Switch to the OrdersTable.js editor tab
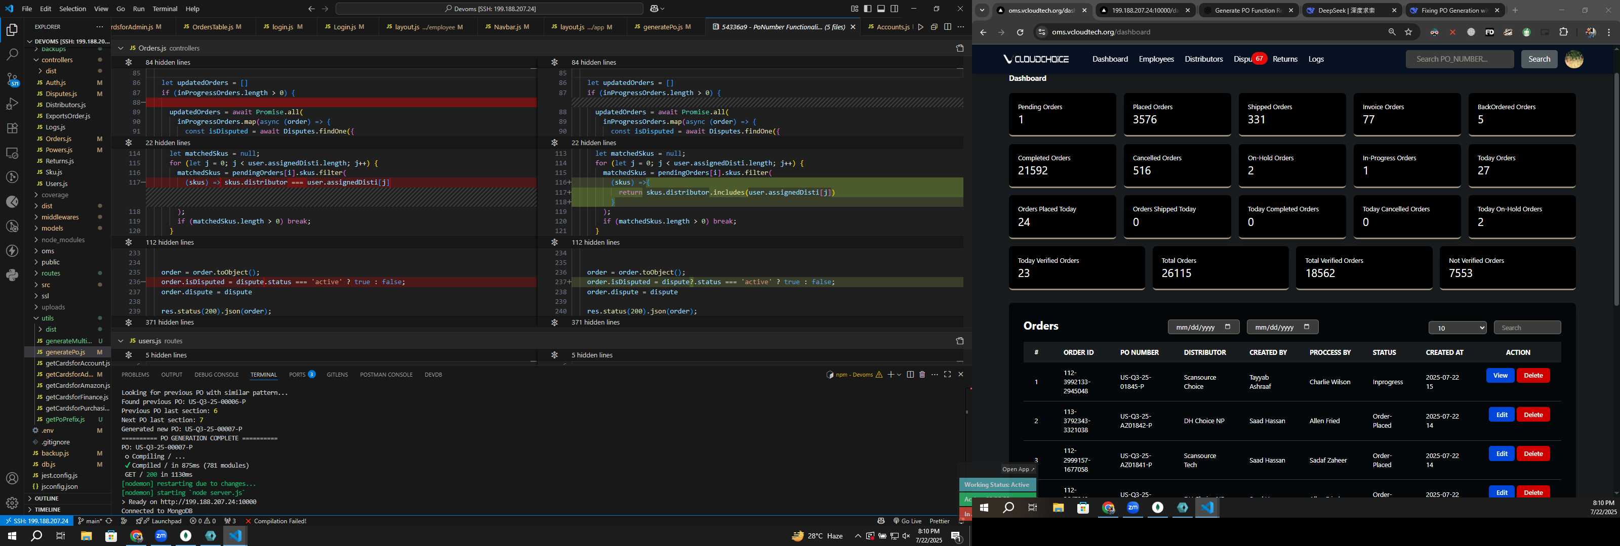This screenshot has height=546, width=1620. coord(212,27)
